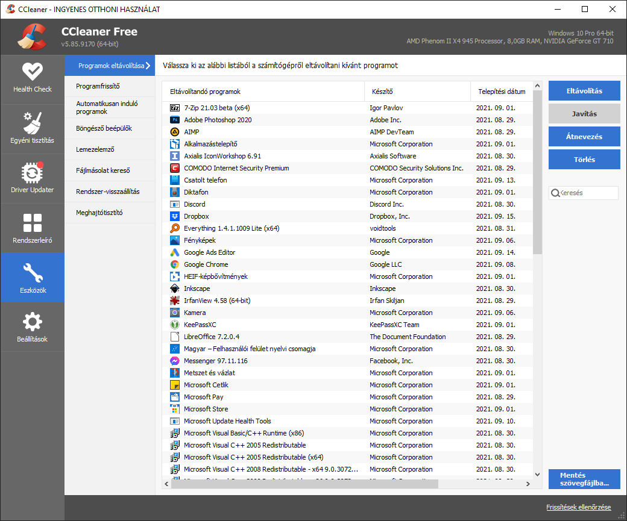Select Microsoft Update Health Tools row
627x521 pixels.
pyautogui.click(x=347, y=421)
